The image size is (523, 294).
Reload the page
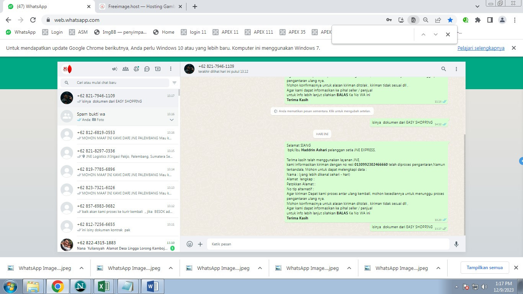tap(33, 20)
